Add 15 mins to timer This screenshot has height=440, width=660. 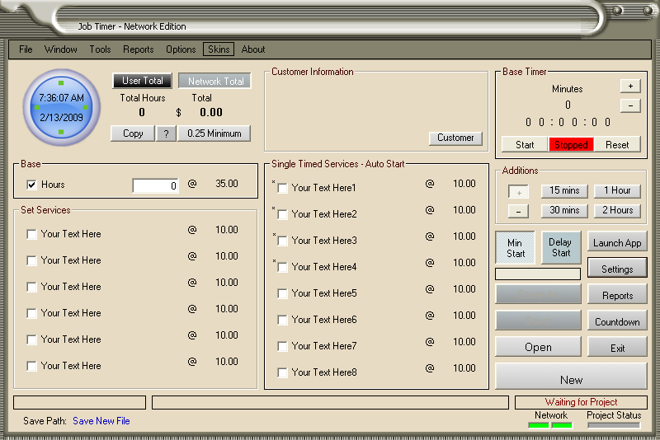564,191
